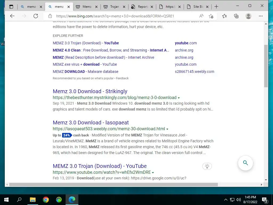Close the Trojan tab
The width and height of the screenshot is (273, 205).
coord(124,7)
